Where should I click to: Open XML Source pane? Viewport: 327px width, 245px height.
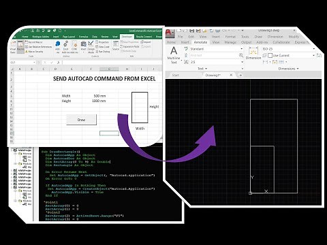click(116, 46)
